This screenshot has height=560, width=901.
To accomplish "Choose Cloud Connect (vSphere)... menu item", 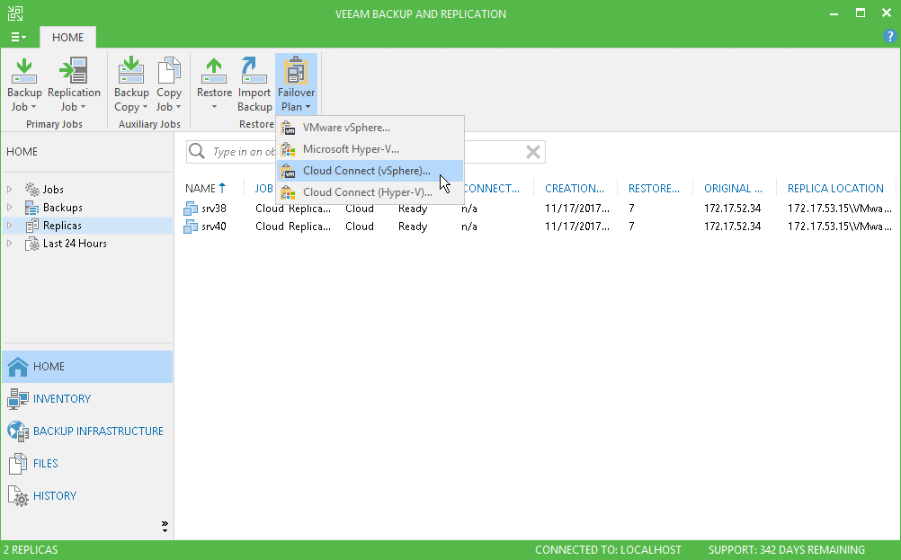I will [370, 171].
